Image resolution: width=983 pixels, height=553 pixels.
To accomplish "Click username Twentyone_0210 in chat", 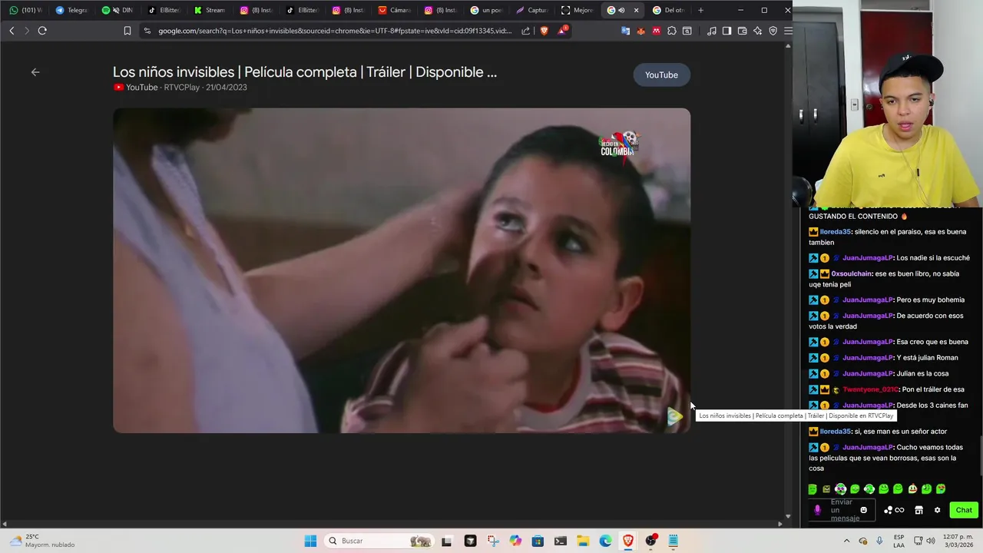I will click(870, 389).
